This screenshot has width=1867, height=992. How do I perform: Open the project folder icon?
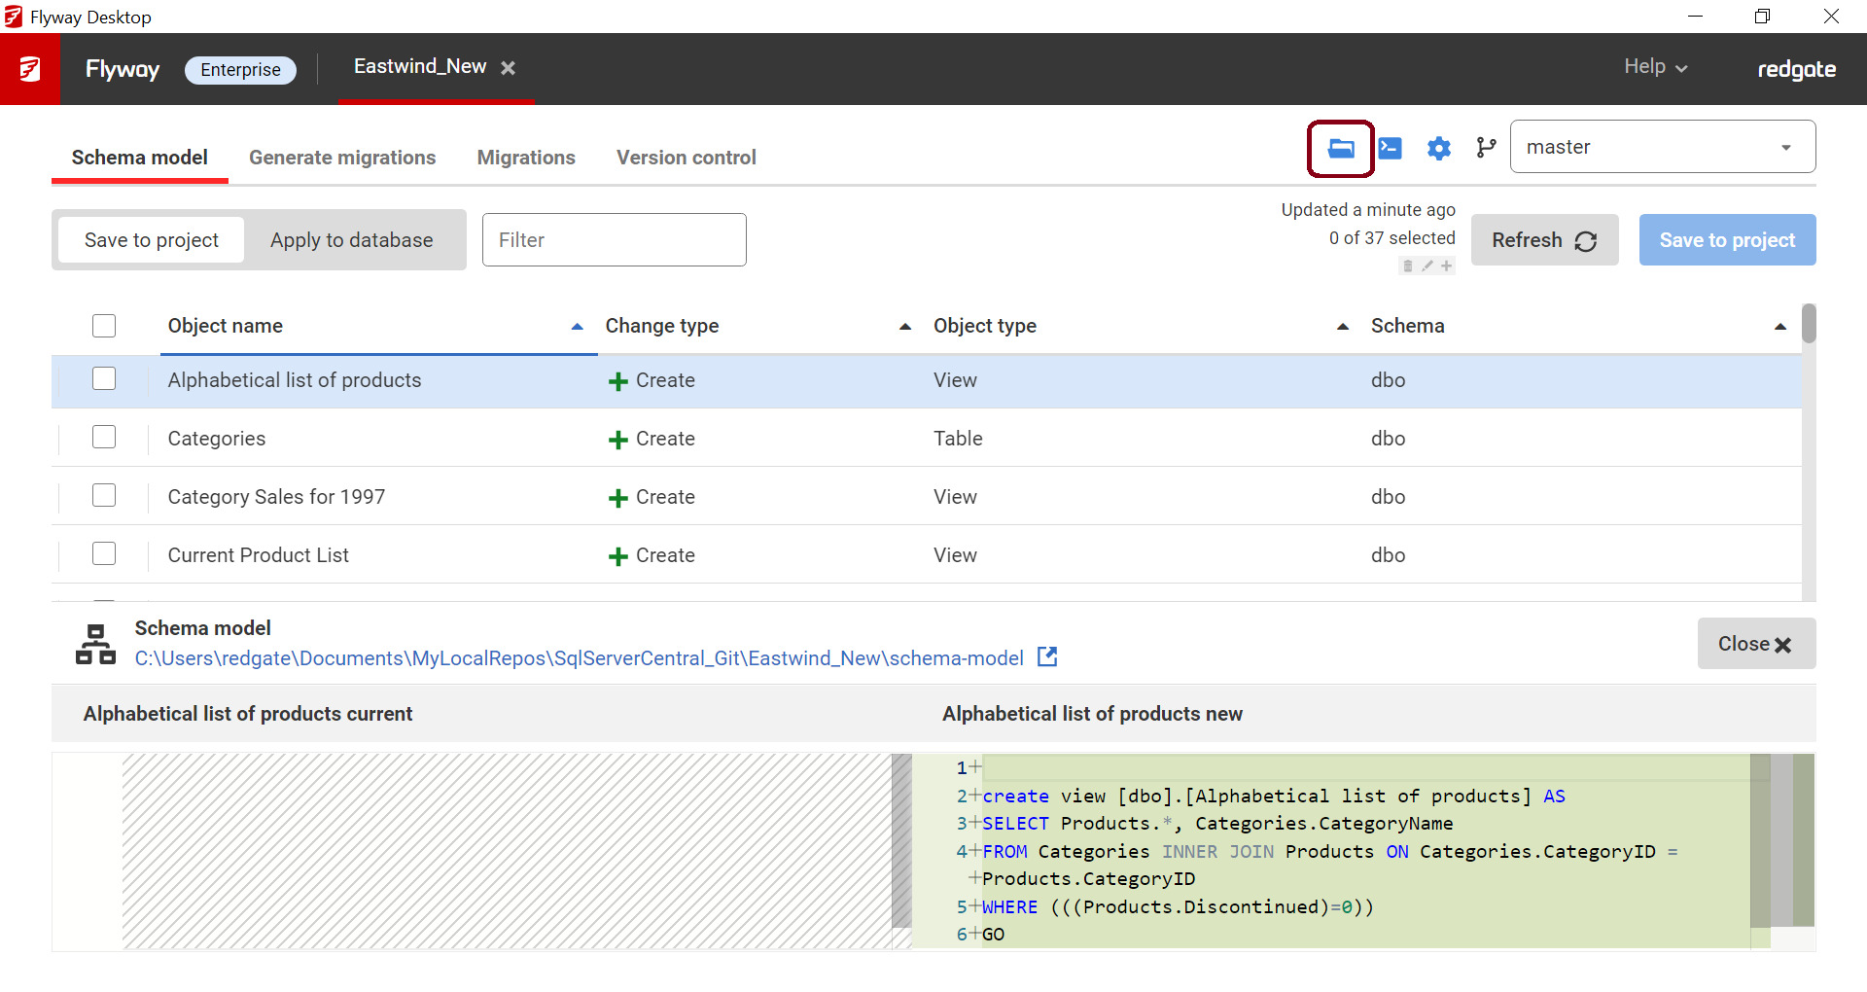tap(1341, 149)
